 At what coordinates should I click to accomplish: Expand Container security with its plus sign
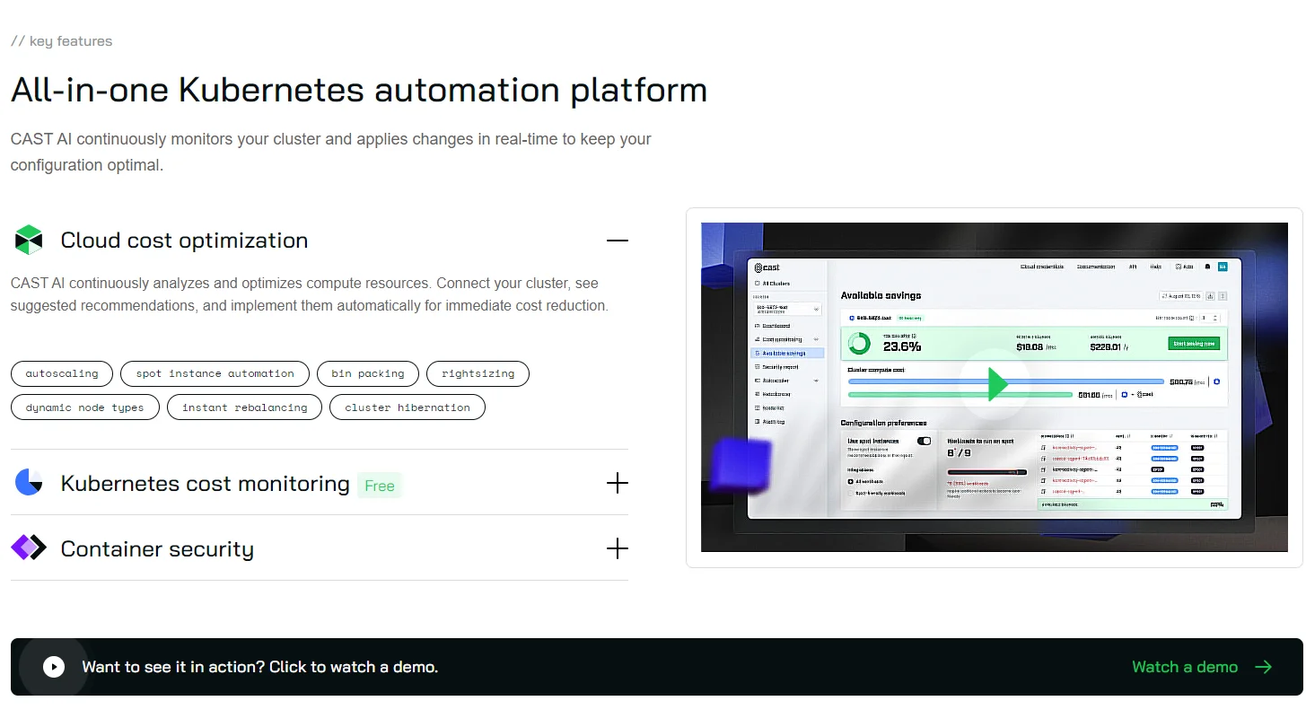617,548
